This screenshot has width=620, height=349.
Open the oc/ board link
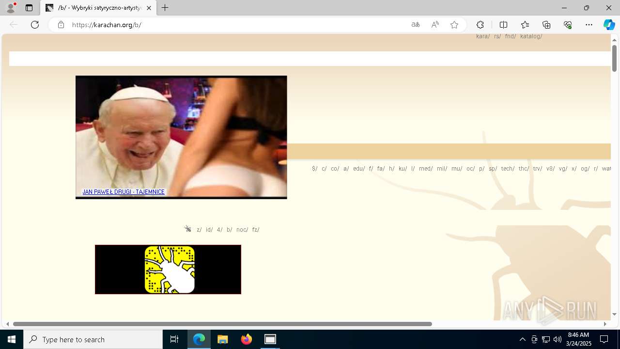click(x=471, y=169)
